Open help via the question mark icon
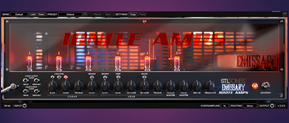This screenshot has height=123, width=289. 284,14
